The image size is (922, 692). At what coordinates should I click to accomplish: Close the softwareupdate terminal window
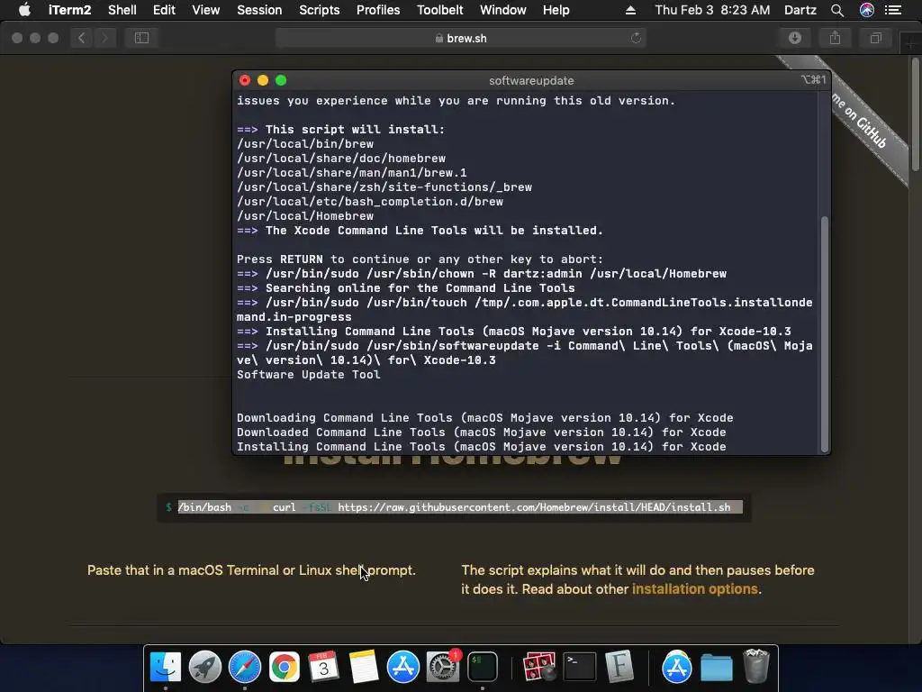coord(245,80)
